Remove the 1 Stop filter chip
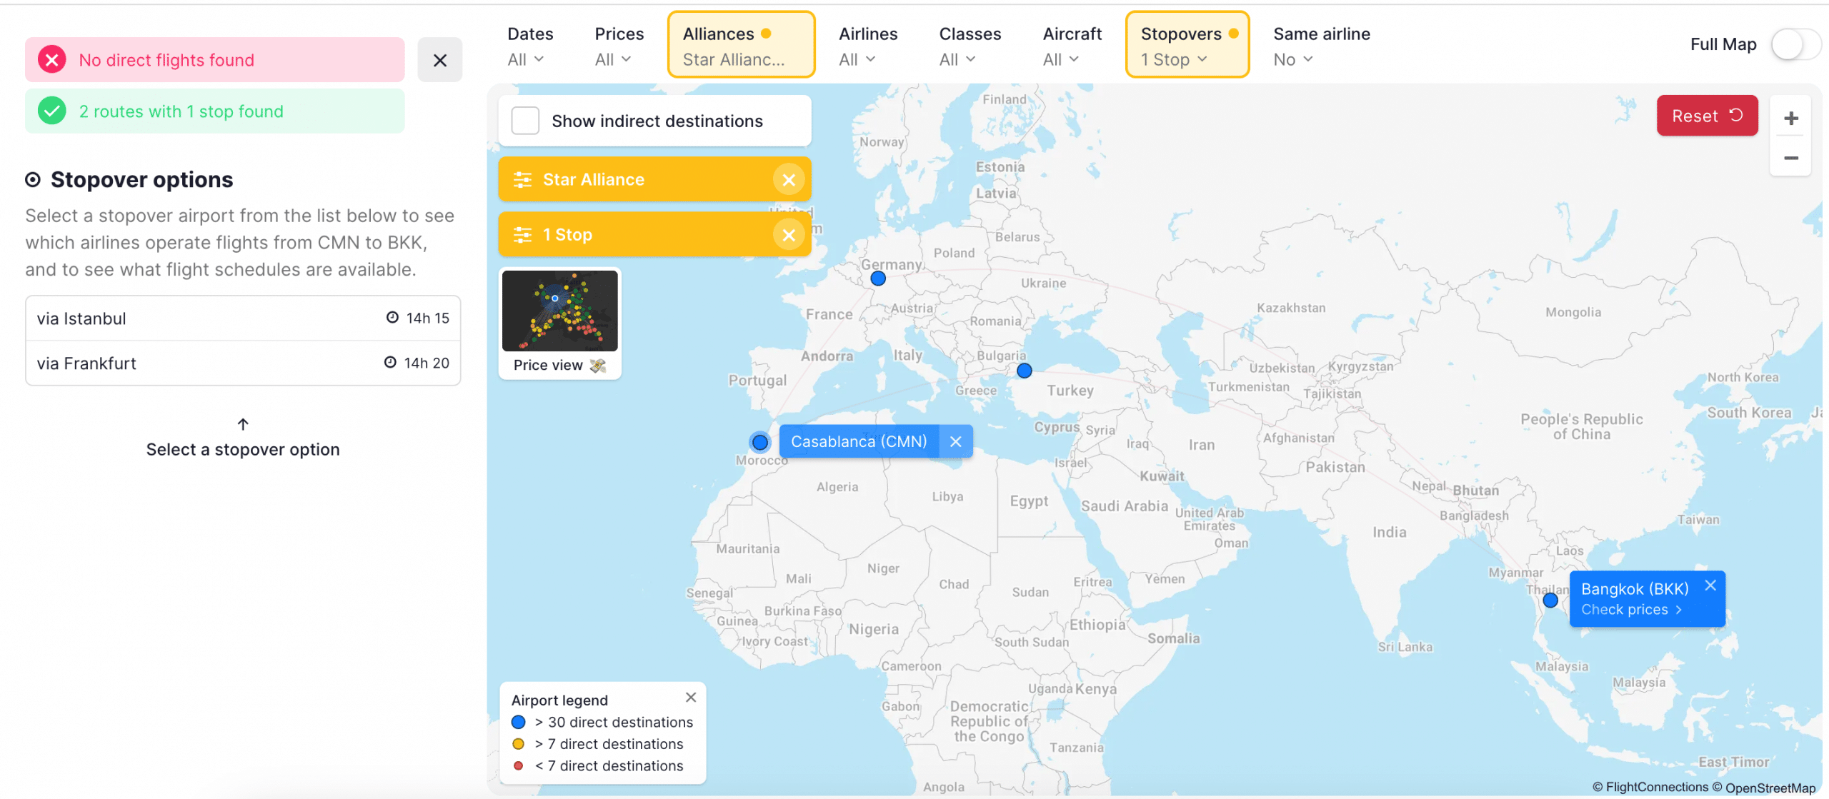The width and height of the screenshot is (1829, 799). 788,235
